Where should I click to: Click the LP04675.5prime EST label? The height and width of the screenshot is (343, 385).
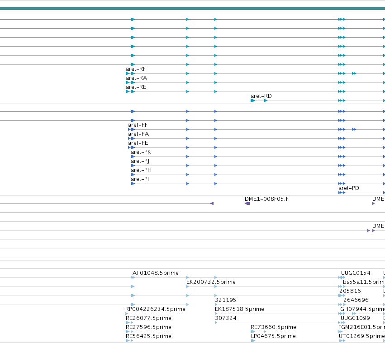(273, 336)
